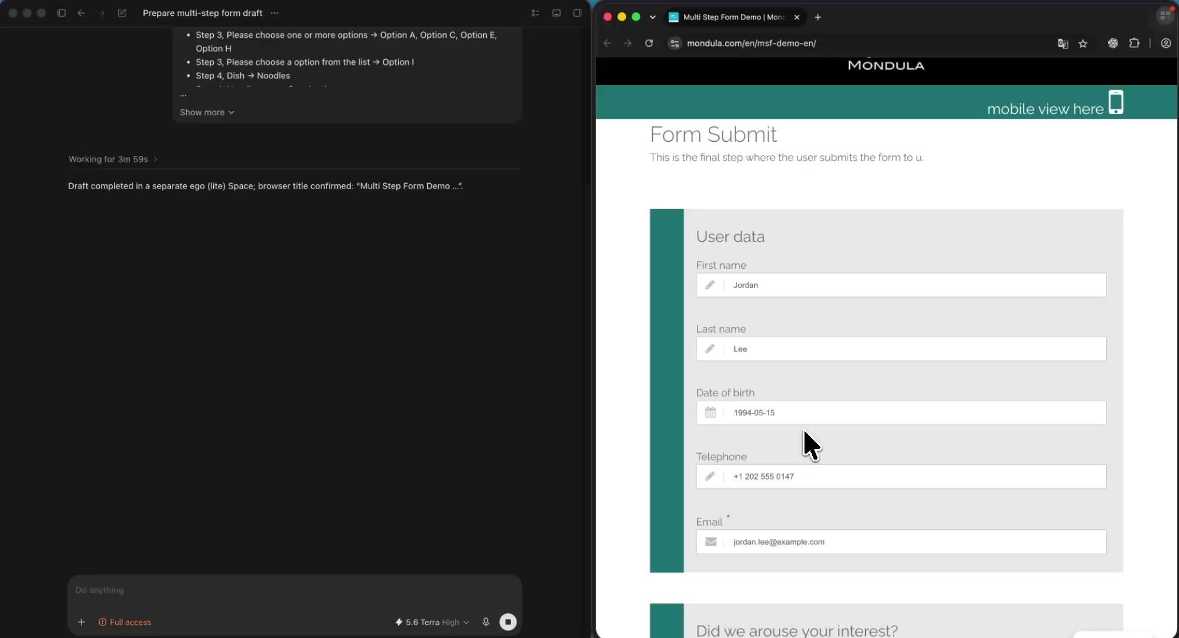Viewport: 1179px width, 638px height.
Task: Open the three-dot menu beside the chat title
Action: [x=275, y=13]
